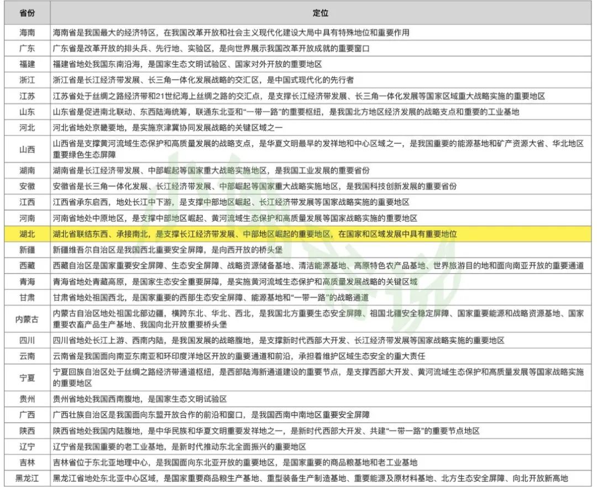Click the 黑龙江 province cell
This screenshot has width=597, height=487.
click(27, 478)
